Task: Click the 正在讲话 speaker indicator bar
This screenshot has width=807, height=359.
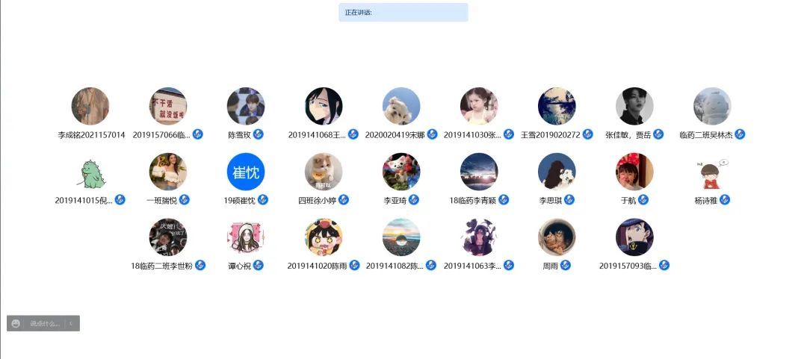Action: 403,13
